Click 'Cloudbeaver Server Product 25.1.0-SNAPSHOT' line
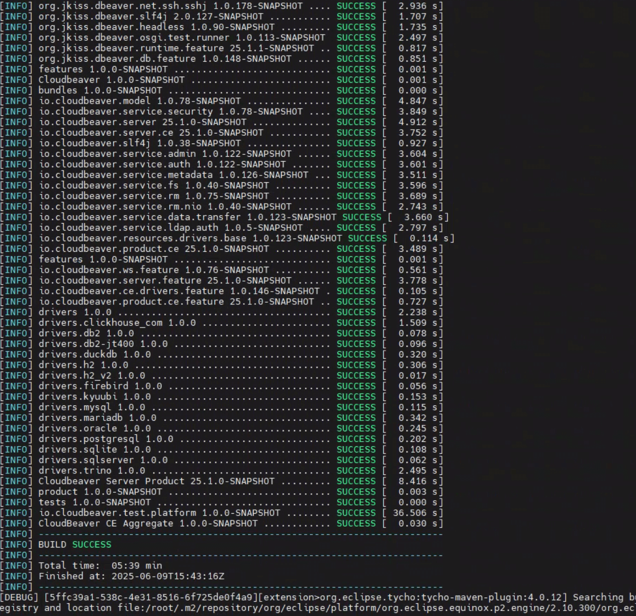 [x=221, y=481]
